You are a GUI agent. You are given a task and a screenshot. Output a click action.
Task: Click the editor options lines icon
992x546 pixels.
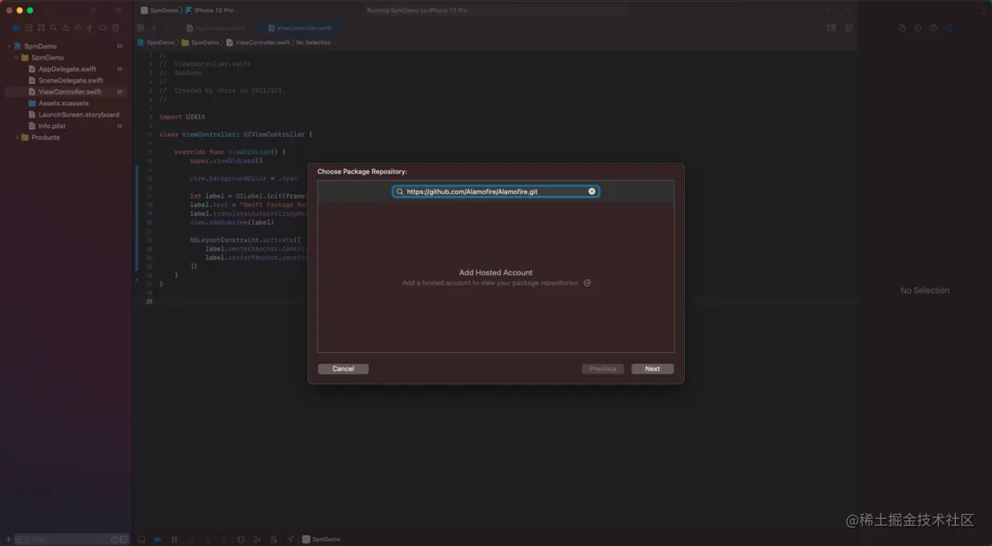[831, 27]
